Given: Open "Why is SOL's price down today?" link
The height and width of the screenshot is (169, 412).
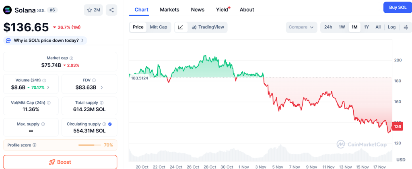Looking at the screenshot, I should [45, 41].
